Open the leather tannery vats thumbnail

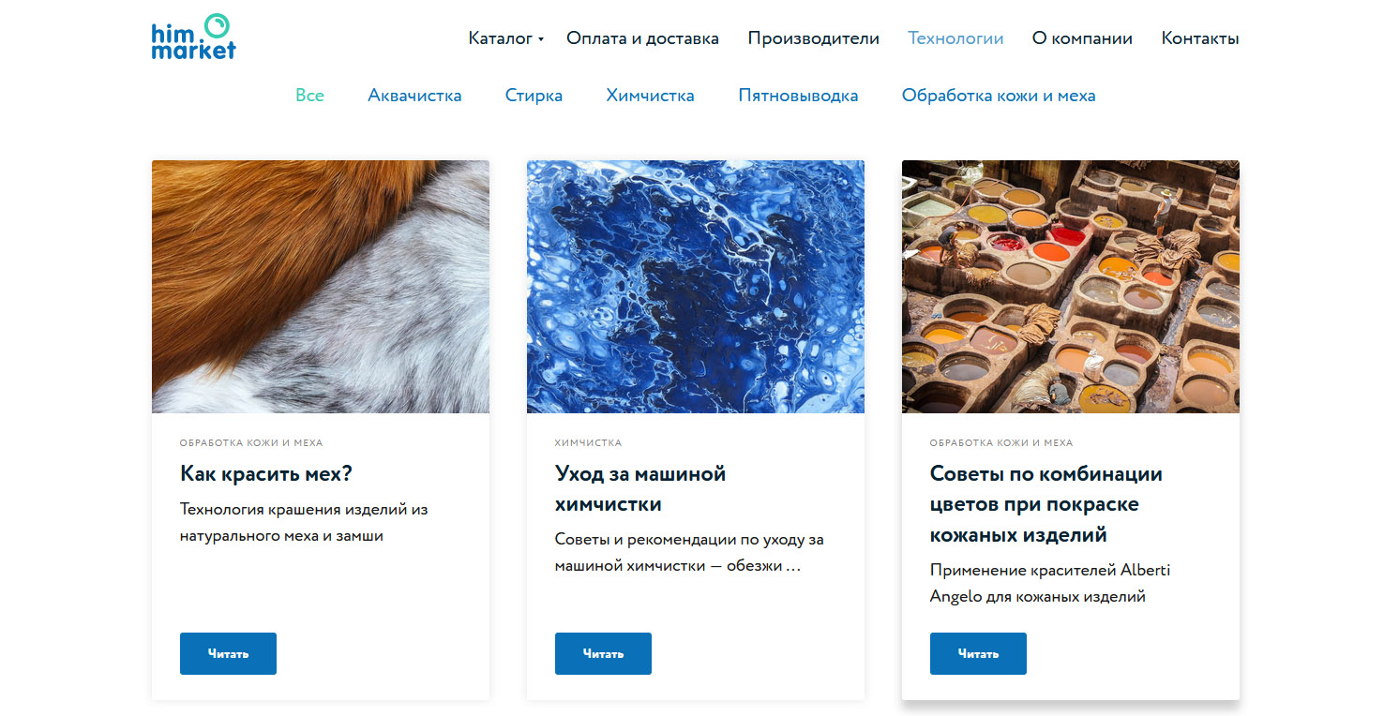point(1071,287)
